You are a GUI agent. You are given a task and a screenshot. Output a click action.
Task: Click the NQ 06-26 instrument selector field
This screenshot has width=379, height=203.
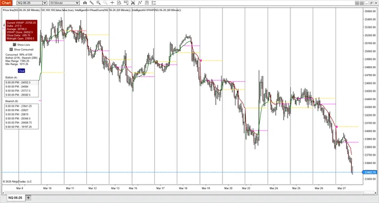[32, 3]
